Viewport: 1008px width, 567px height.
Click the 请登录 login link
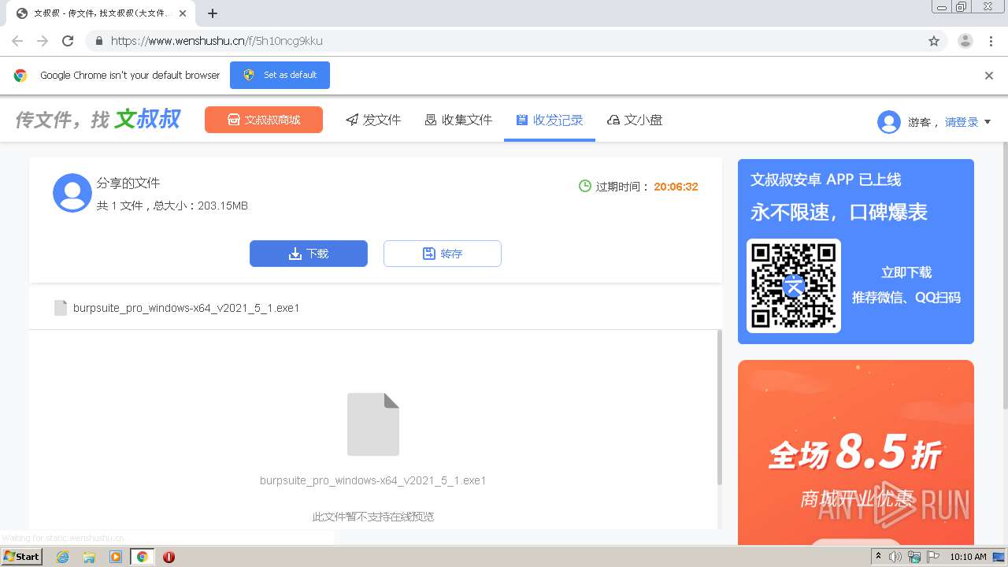(962, 122)
